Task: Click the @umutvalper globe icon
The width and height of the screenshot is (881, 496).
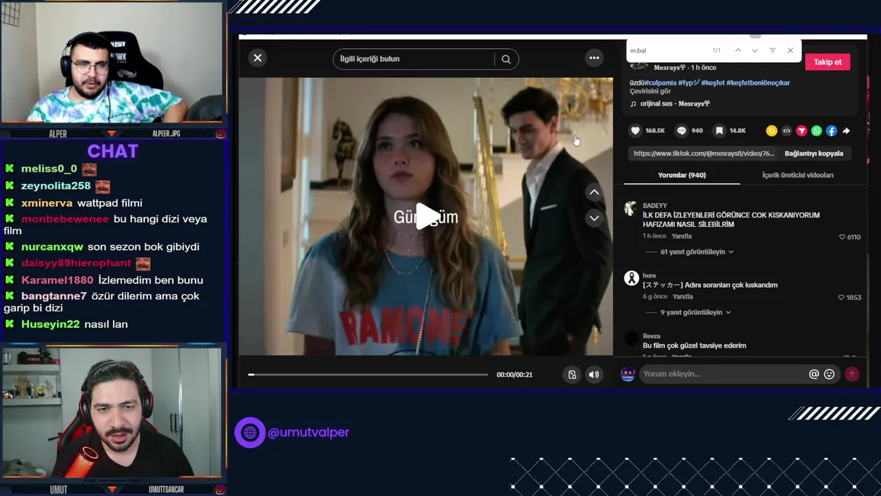Action: 250,433
